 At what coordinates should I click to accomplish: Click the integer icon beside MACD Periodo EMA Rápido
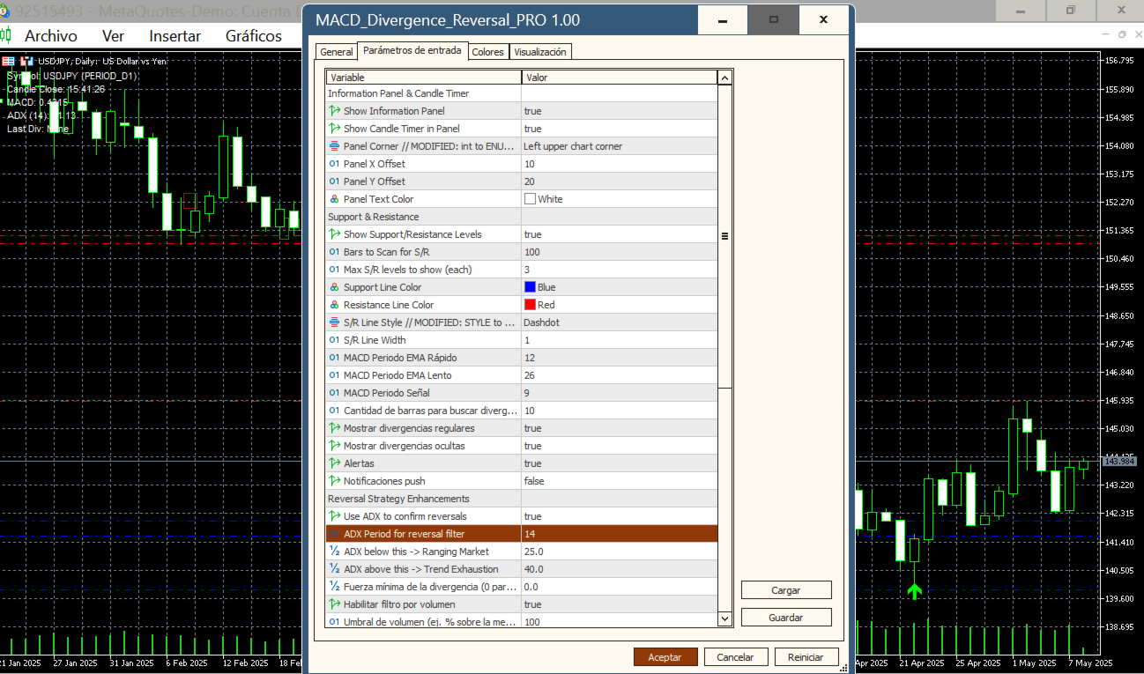coord(334,358)
